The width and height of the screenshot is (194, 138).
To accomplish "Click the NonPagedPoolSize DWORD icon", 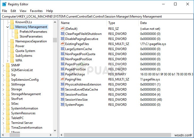I will tap(63, 59).
